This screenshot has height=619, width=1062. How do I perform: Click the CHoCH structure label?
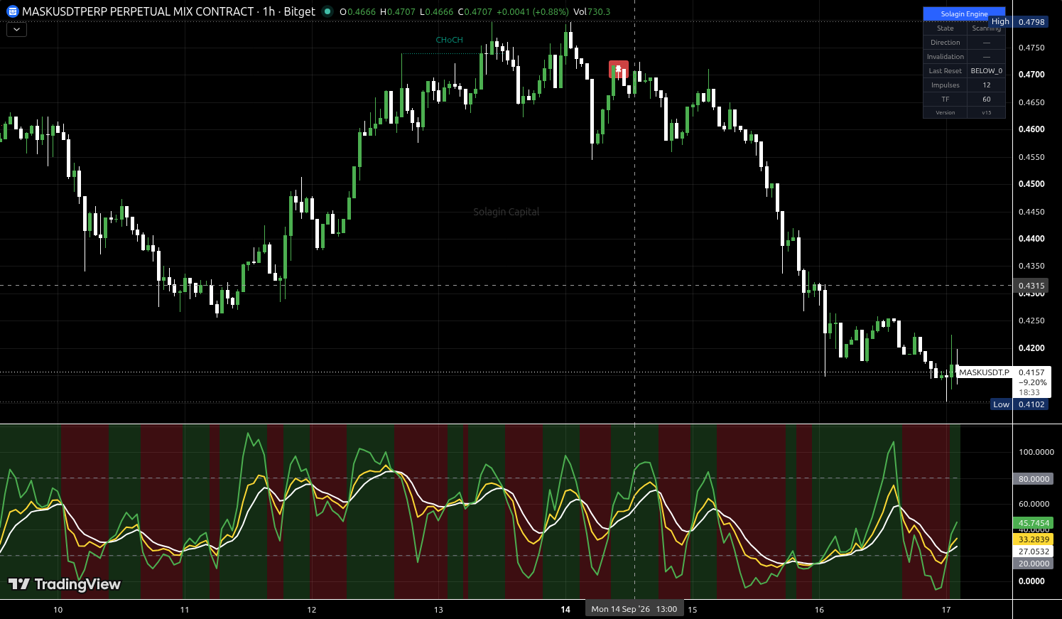click(x=449, y=40)
